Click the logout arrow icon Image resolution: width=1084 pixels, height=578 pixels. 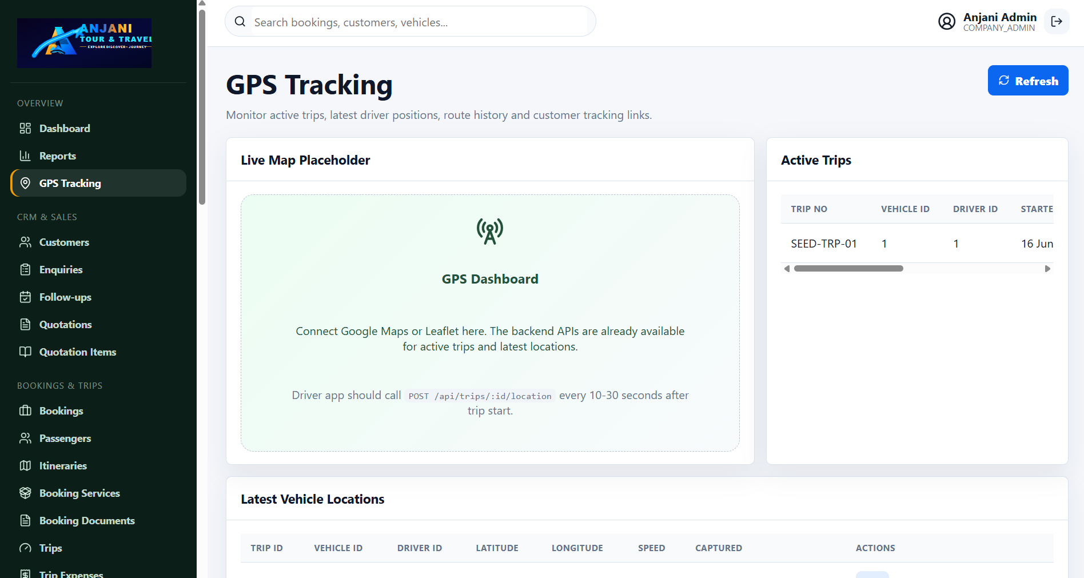pos(1057,22)
